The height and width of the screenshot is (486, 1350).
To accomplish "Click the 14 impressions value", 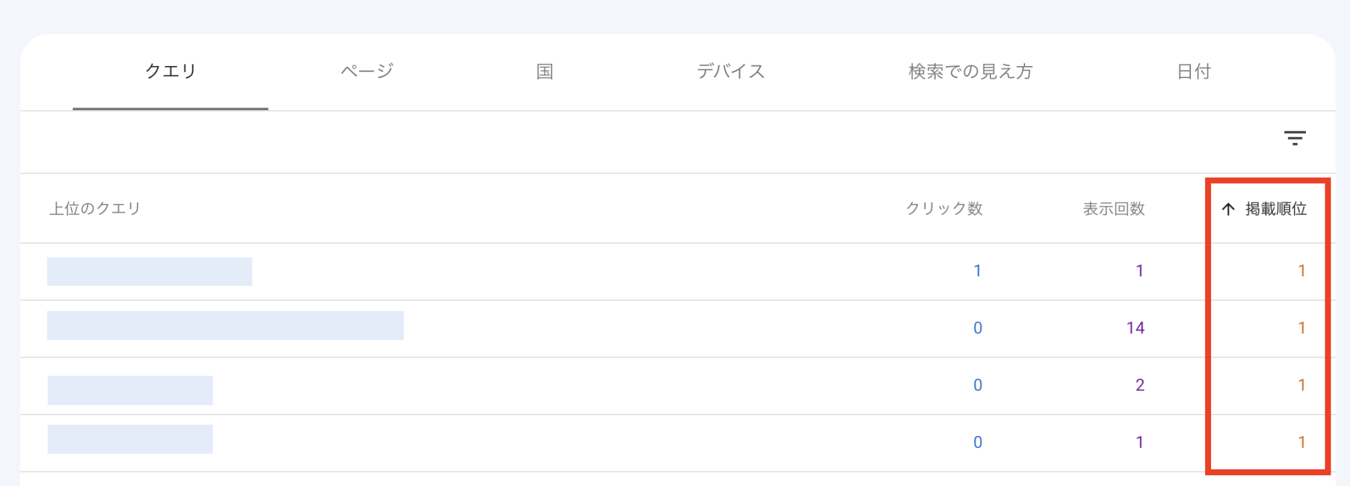I will [1135, 328].
